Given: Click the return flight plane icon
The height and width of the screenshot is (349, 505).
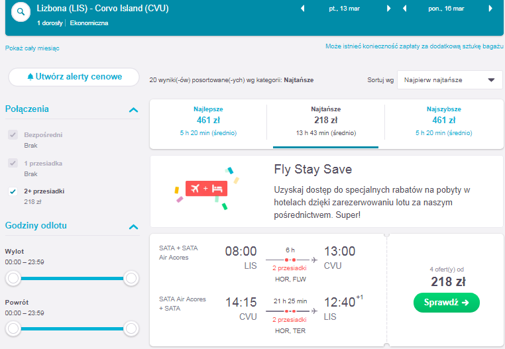Looking at the screenshot, I should click(314, 311).
